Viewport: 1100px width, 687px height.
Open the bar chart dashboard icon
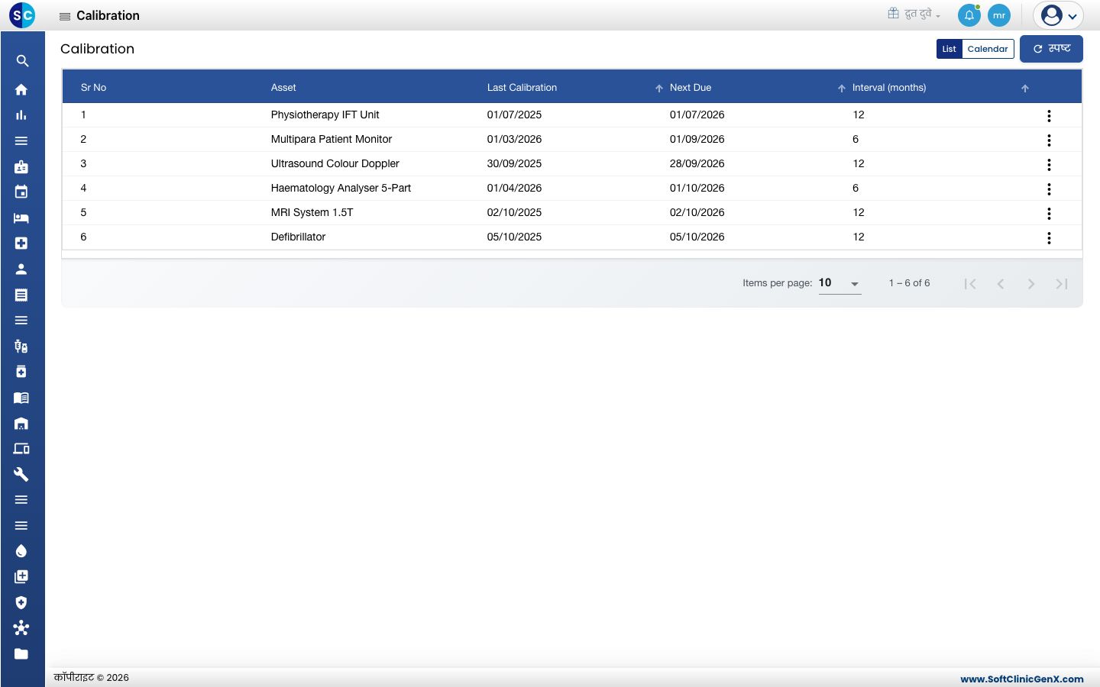[x=21, y=115]
